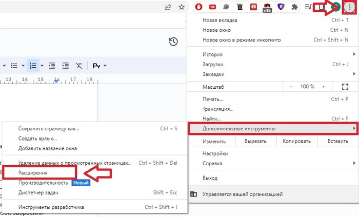Click the Chrome three-dot menu button
The image size is (359, 217).
point(350,7)
